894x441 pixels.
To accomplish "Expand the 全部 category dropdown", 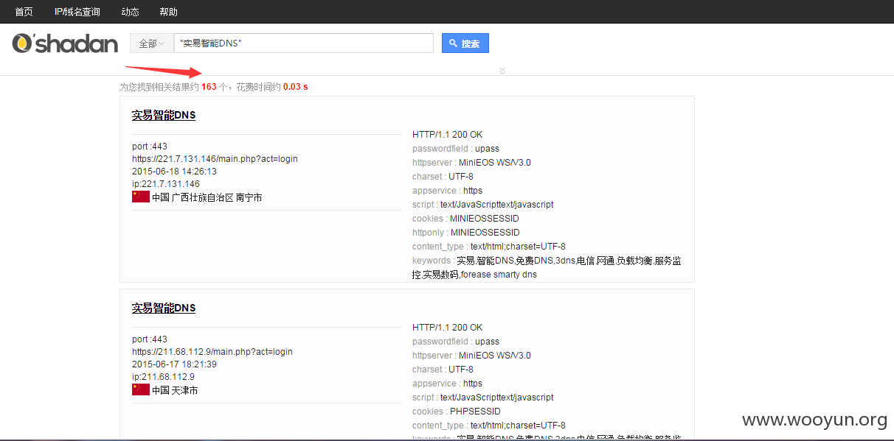I will (x=152, y=43).
